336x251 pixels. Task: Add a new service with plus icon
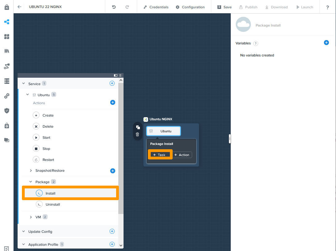tap(112, 83)
